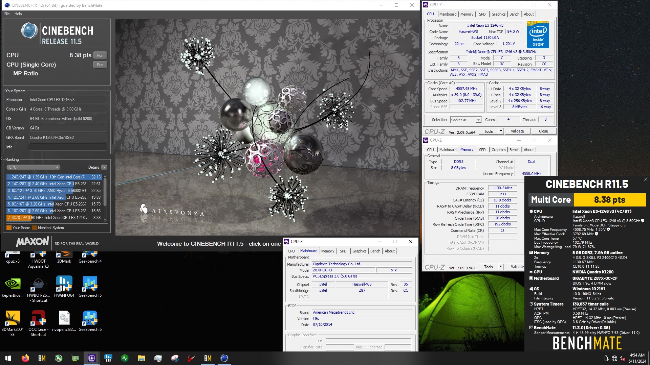
Task: Click the Identical System legend swatch
Action: pos(34,228)
